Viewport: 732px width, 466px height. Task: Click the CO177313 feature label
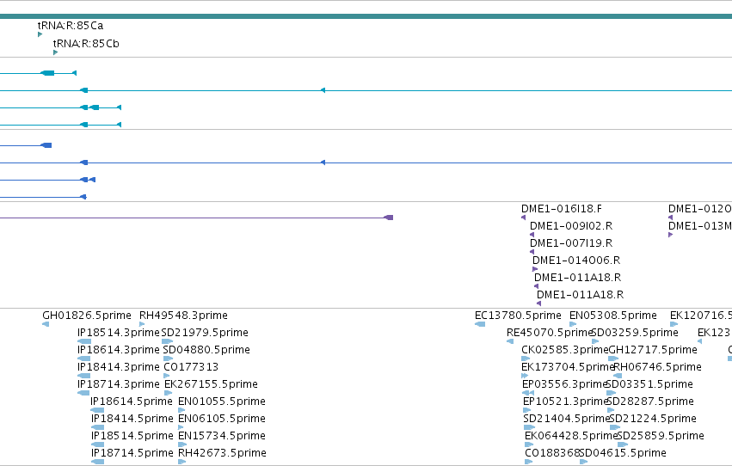tap(191, 367)
